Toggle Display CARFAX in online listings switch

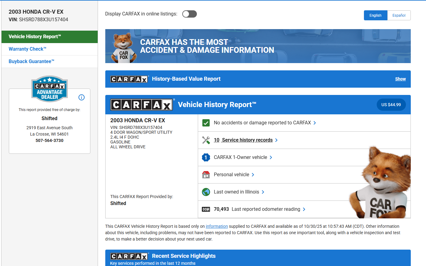(189, 14)
